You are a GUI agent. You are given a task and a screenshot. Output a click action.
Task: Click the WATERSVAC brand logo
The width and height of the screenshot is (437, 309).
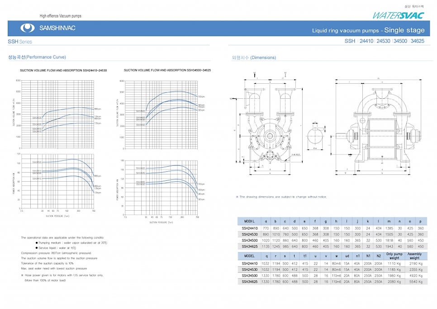399,16
